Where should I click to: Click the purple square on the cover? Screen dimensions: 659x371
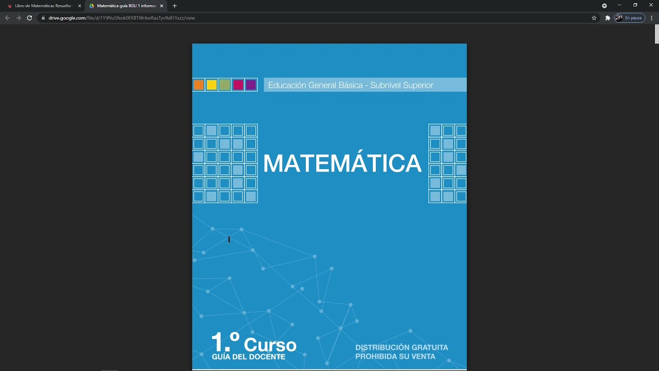click(x=251, y=85)
